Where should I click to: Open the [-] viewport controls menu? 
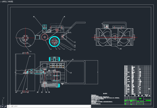[1, 1]
